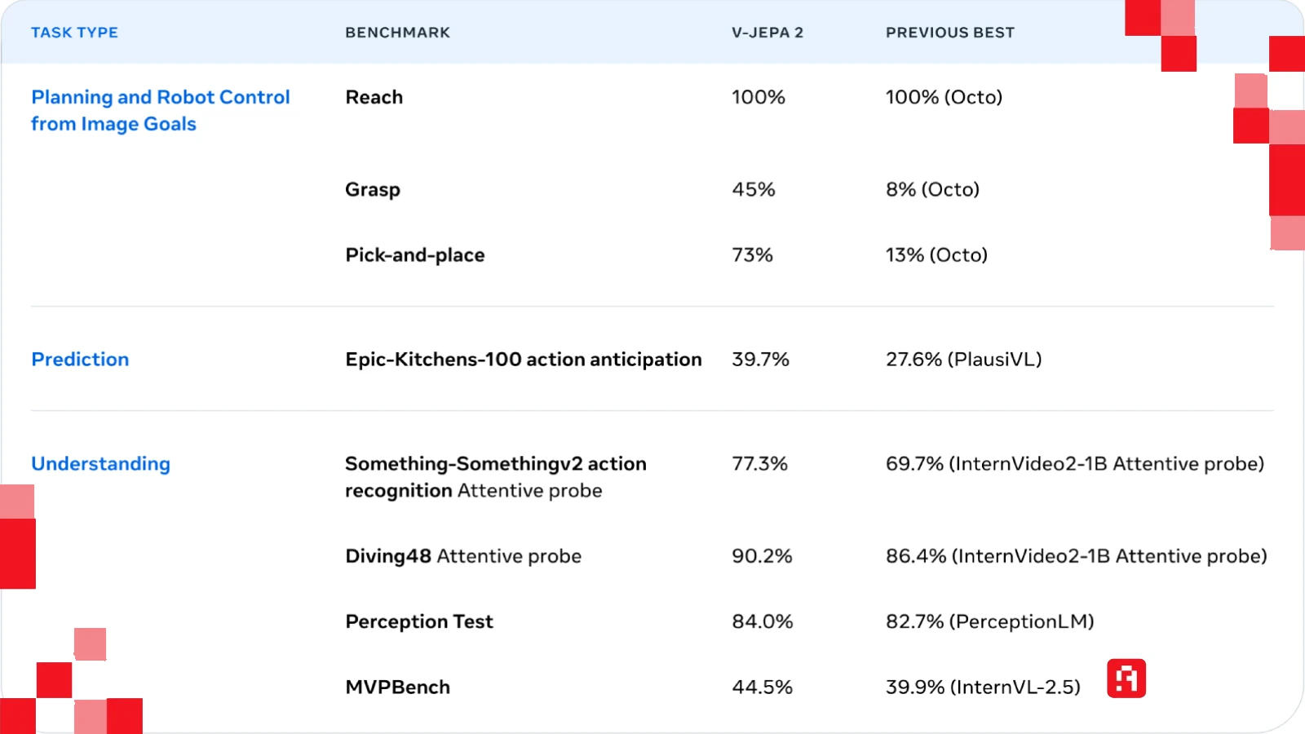Select the Reach benchmark label
1305x734 pixels.
point(374,98)
